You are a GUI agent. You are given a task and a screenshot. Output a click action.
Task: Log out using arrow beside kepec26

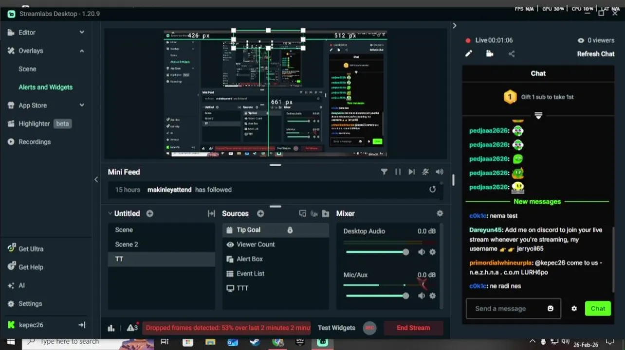pos(82,325)
